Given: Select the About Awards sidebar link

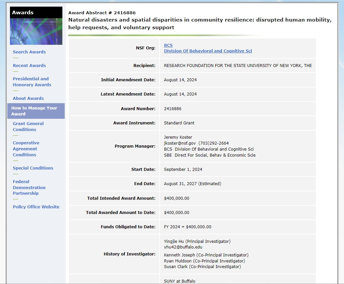Looking at the screenshot, I should [28, 99].
